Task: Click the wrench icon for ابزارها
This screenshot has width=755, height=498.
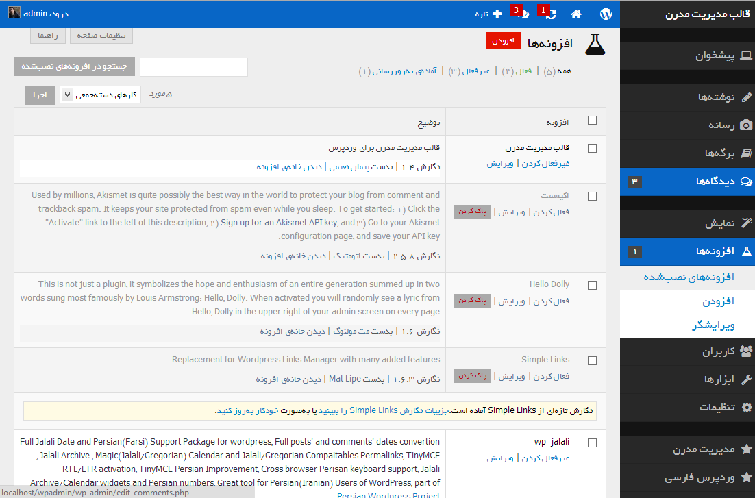Action: coord(746,379)
